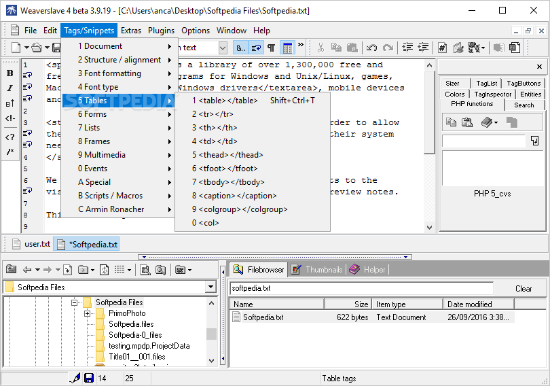Switch to the TagList tab
This screenshot has height=386, width=550.
click(486, 83)
